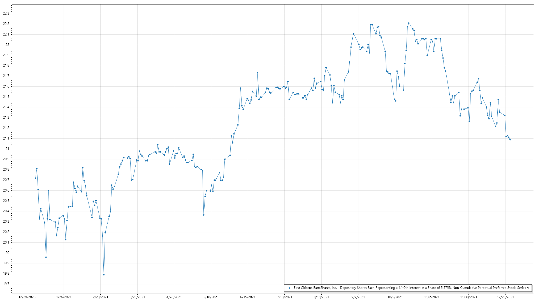Image resolution: width=538 pixels, height=302 pixels.
Task: Click the 12/28/2021 x-axis date label
Action: coord(505,297)
